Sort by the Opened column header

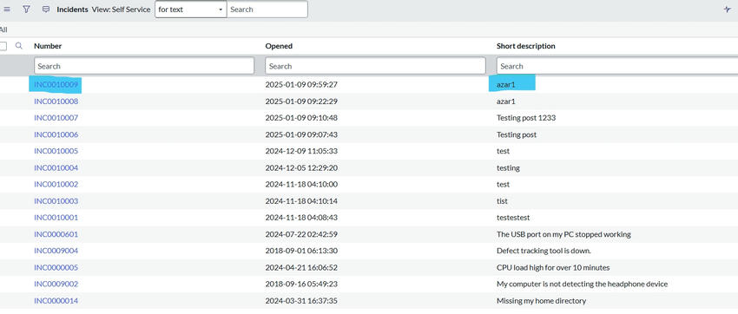pyautogui.click(x=279, y=46)
